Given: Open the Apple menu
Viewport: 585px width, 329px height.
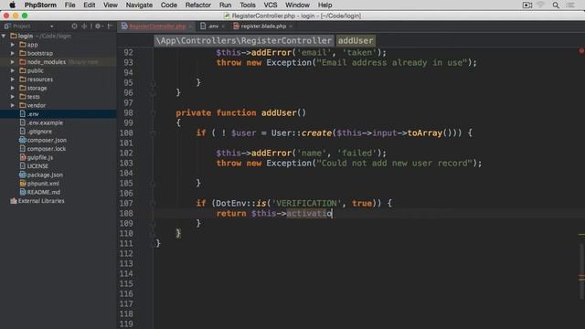Looking at the screenshot, I should [x=12, y=5].
